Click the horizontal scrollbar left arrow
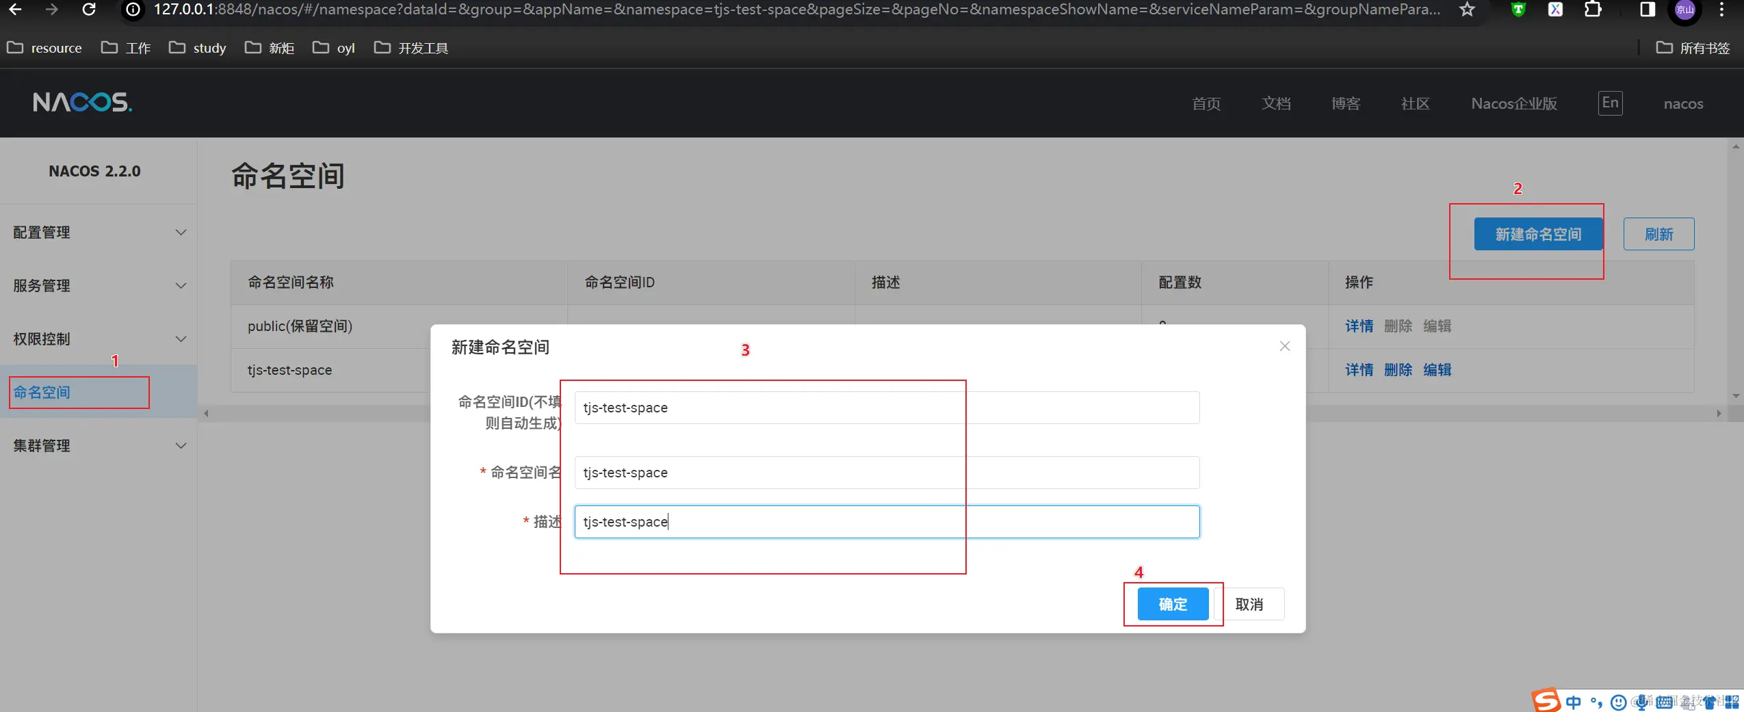Viewport: 1744px width, 712px height. point(206,413)
